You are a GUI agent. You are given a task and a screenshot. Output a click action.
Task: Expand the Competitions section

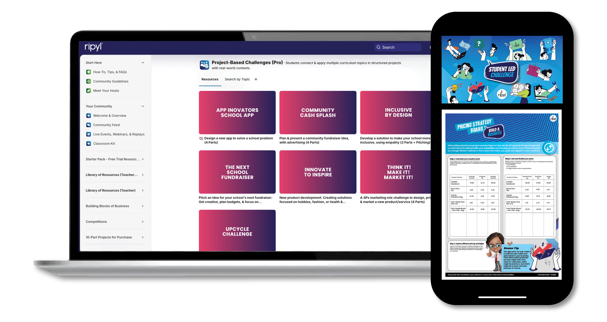[143, 222]
